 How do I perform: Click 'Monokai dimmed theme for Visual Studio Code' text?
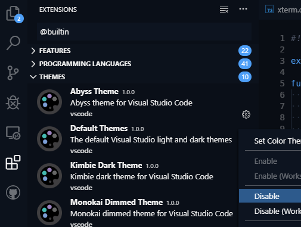click(x=151, y=214)
